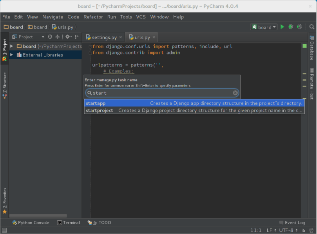Click the Project panel horizontal scrollbar
The height and width of the screenshot is (234, 317).
click(38, 216)
